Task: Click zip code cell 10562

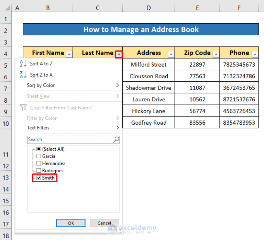Action: (197, 99)
